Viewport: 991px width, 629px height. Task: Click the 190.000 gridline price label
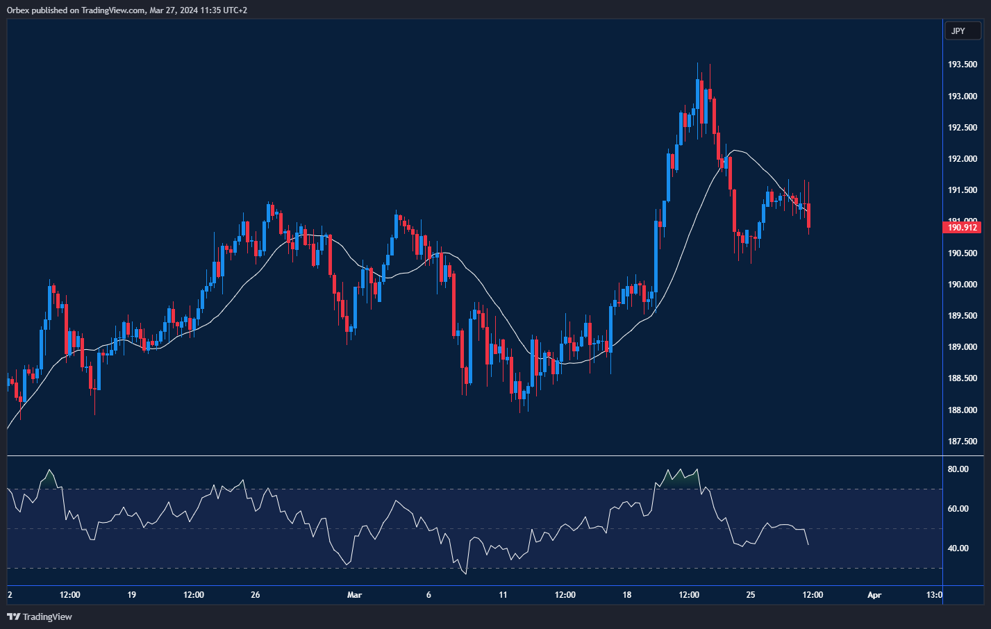(x=961, y=284)
